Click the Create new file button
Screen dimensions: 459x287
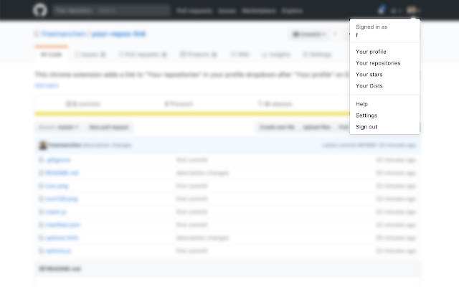278,127
